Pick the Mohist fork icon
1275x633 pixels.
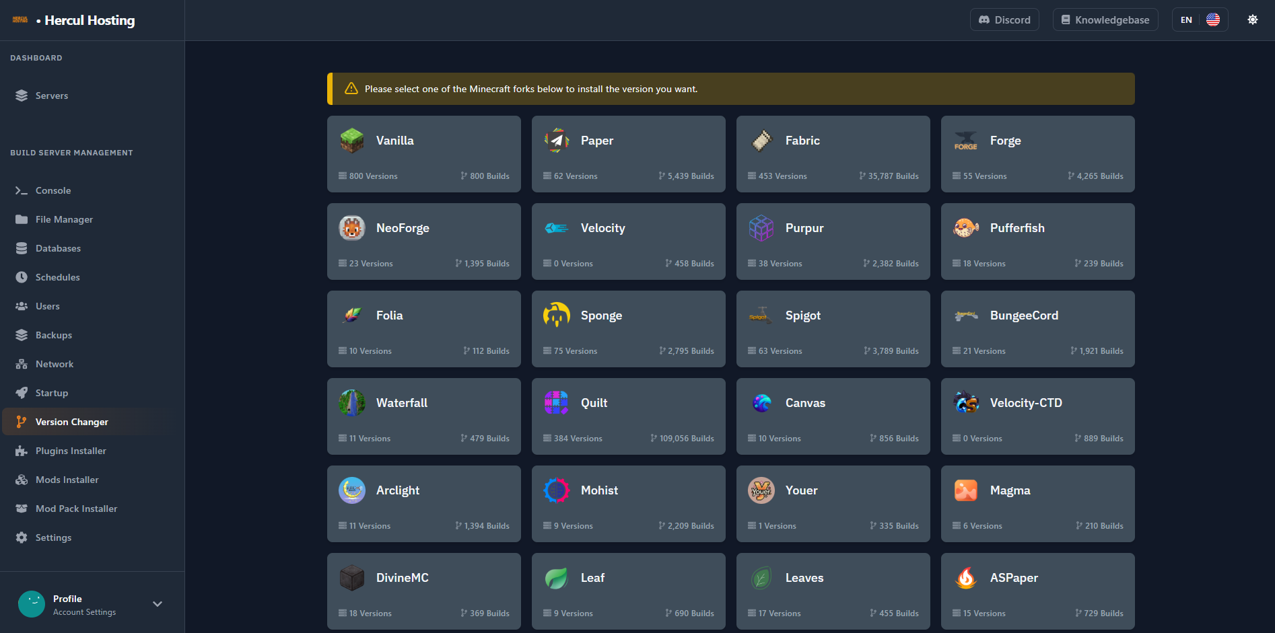pyautogui.click(x=556, y=490)
